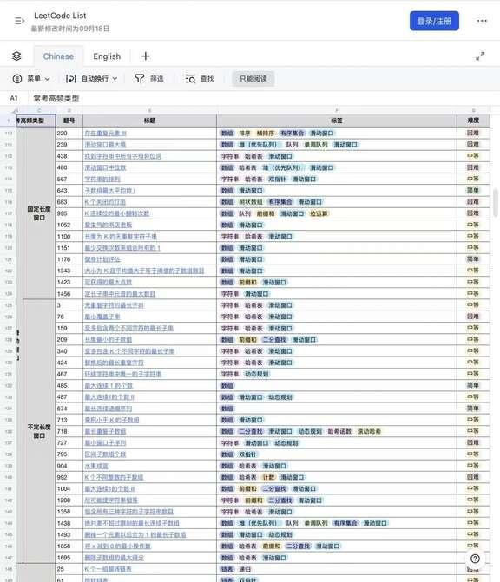Select the Chinese sheet tab
The height and width of the screenshot is (582, 500).
point(58,56)
